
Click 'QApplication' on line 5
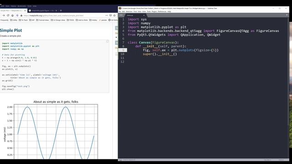192,35
